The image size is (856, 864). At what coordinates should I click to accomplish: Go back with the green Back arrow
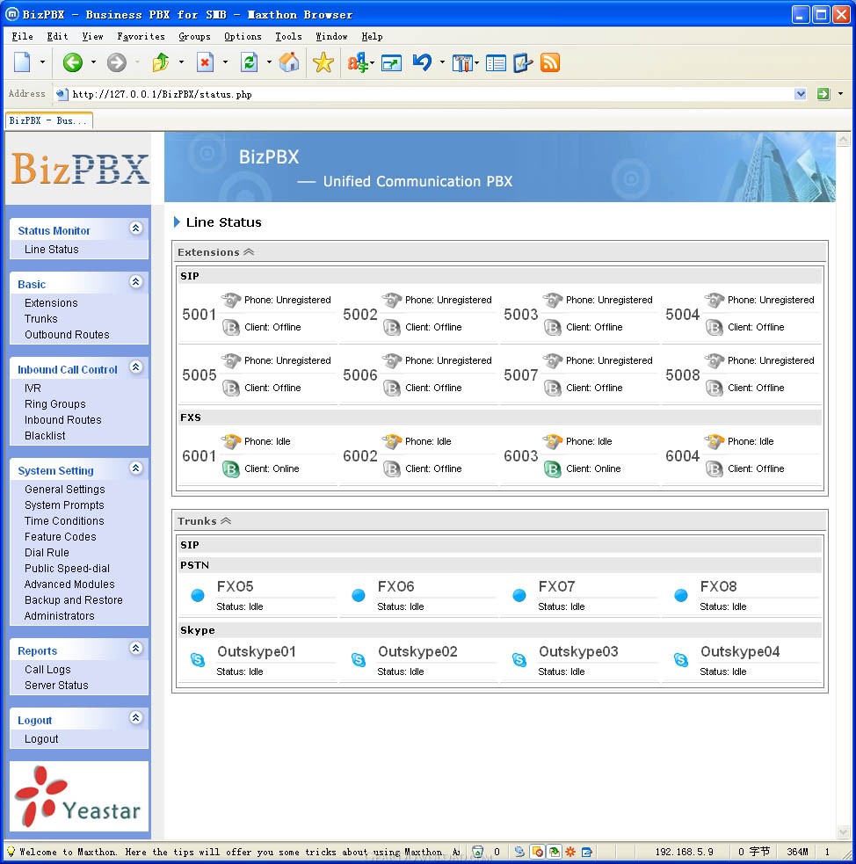(x=72, y=62)
